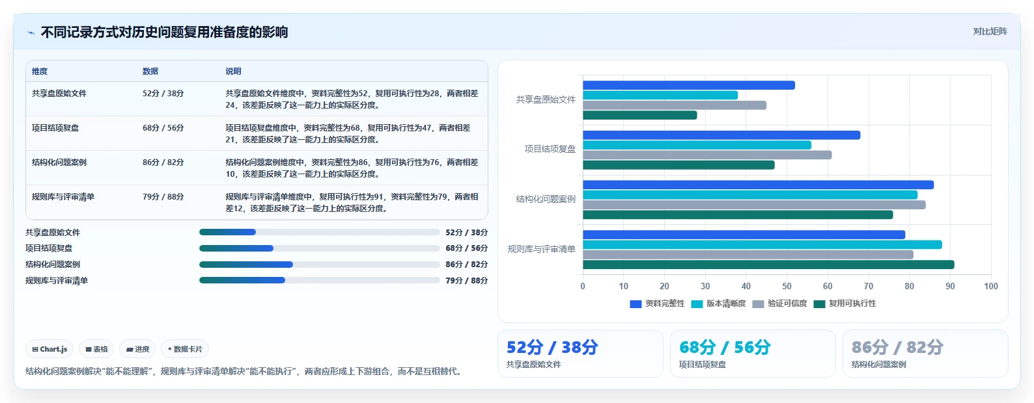Click the 共享盘原始文件 progress bar

[x=320, y=232]
